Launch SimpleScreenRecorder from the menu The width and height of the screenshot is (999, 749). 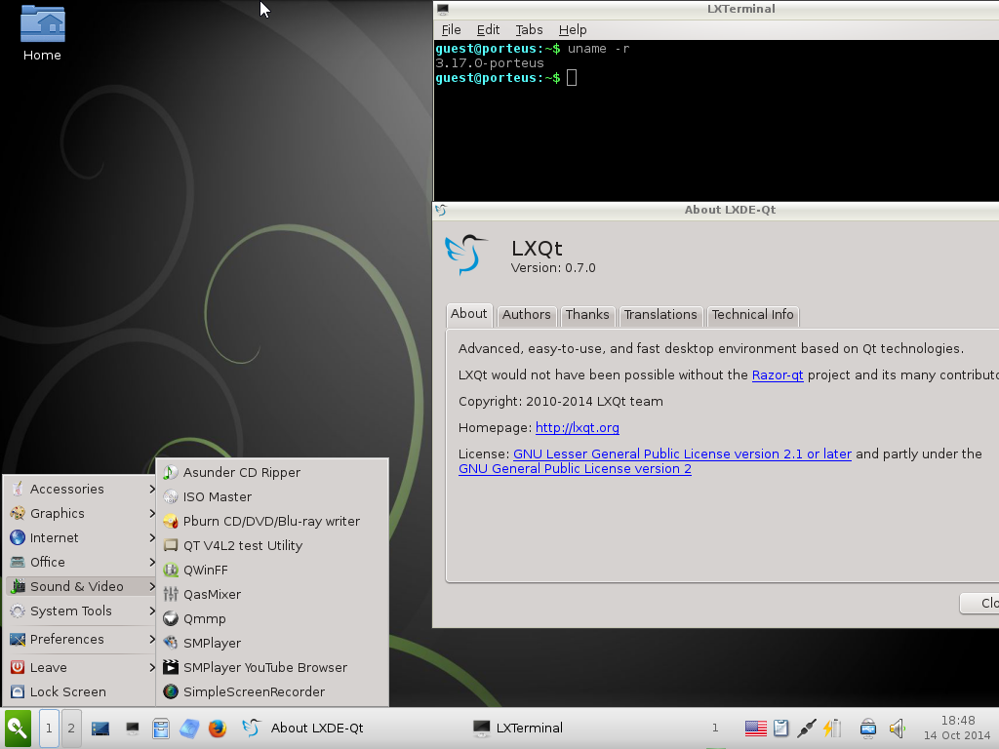coord(254,691)
